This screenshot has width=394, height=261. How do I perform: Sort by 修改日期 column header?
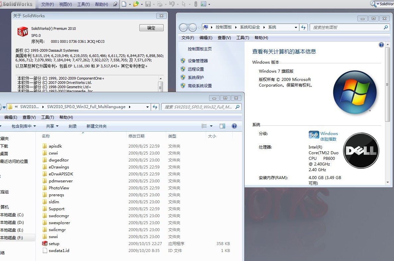point(146,136)
